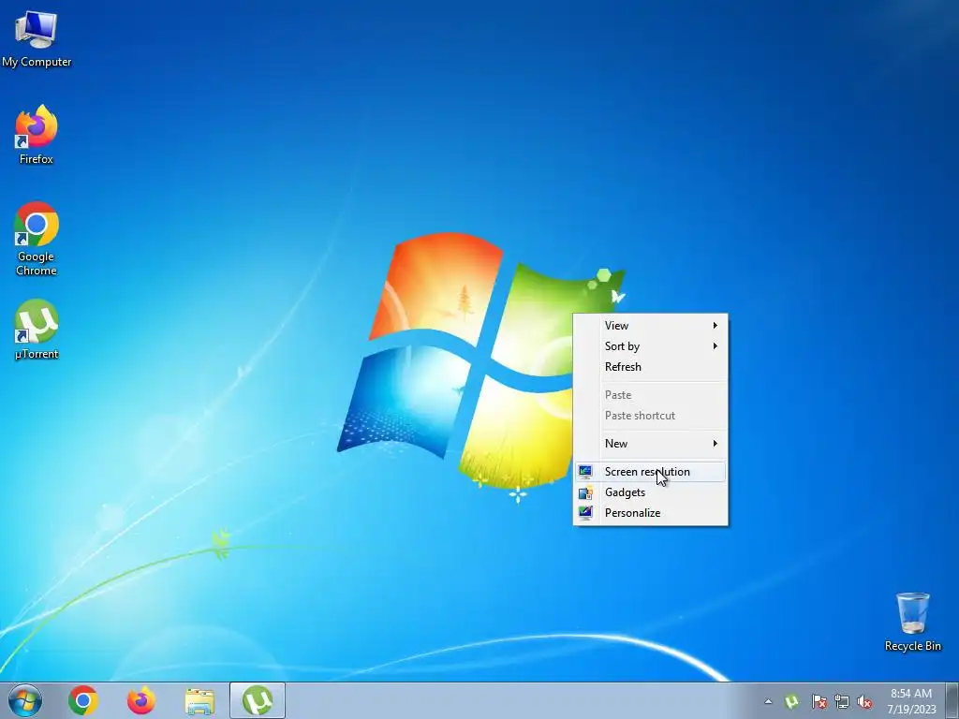Expand the New submenu
This screenshot has height=719, width=959.
point(651,443)
